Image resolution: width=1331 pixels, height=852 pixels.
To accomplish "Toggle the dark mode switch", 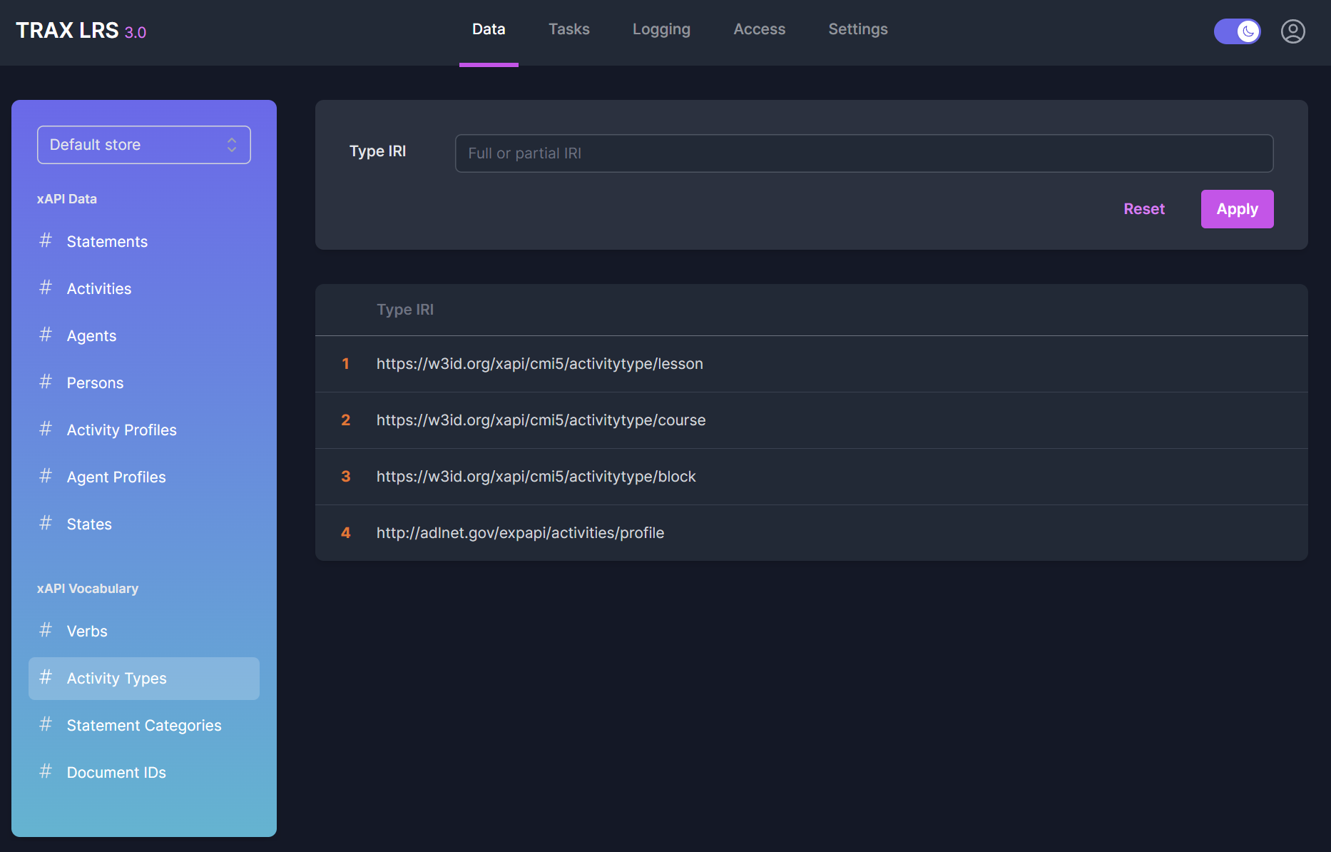I will coord(1237,31).
